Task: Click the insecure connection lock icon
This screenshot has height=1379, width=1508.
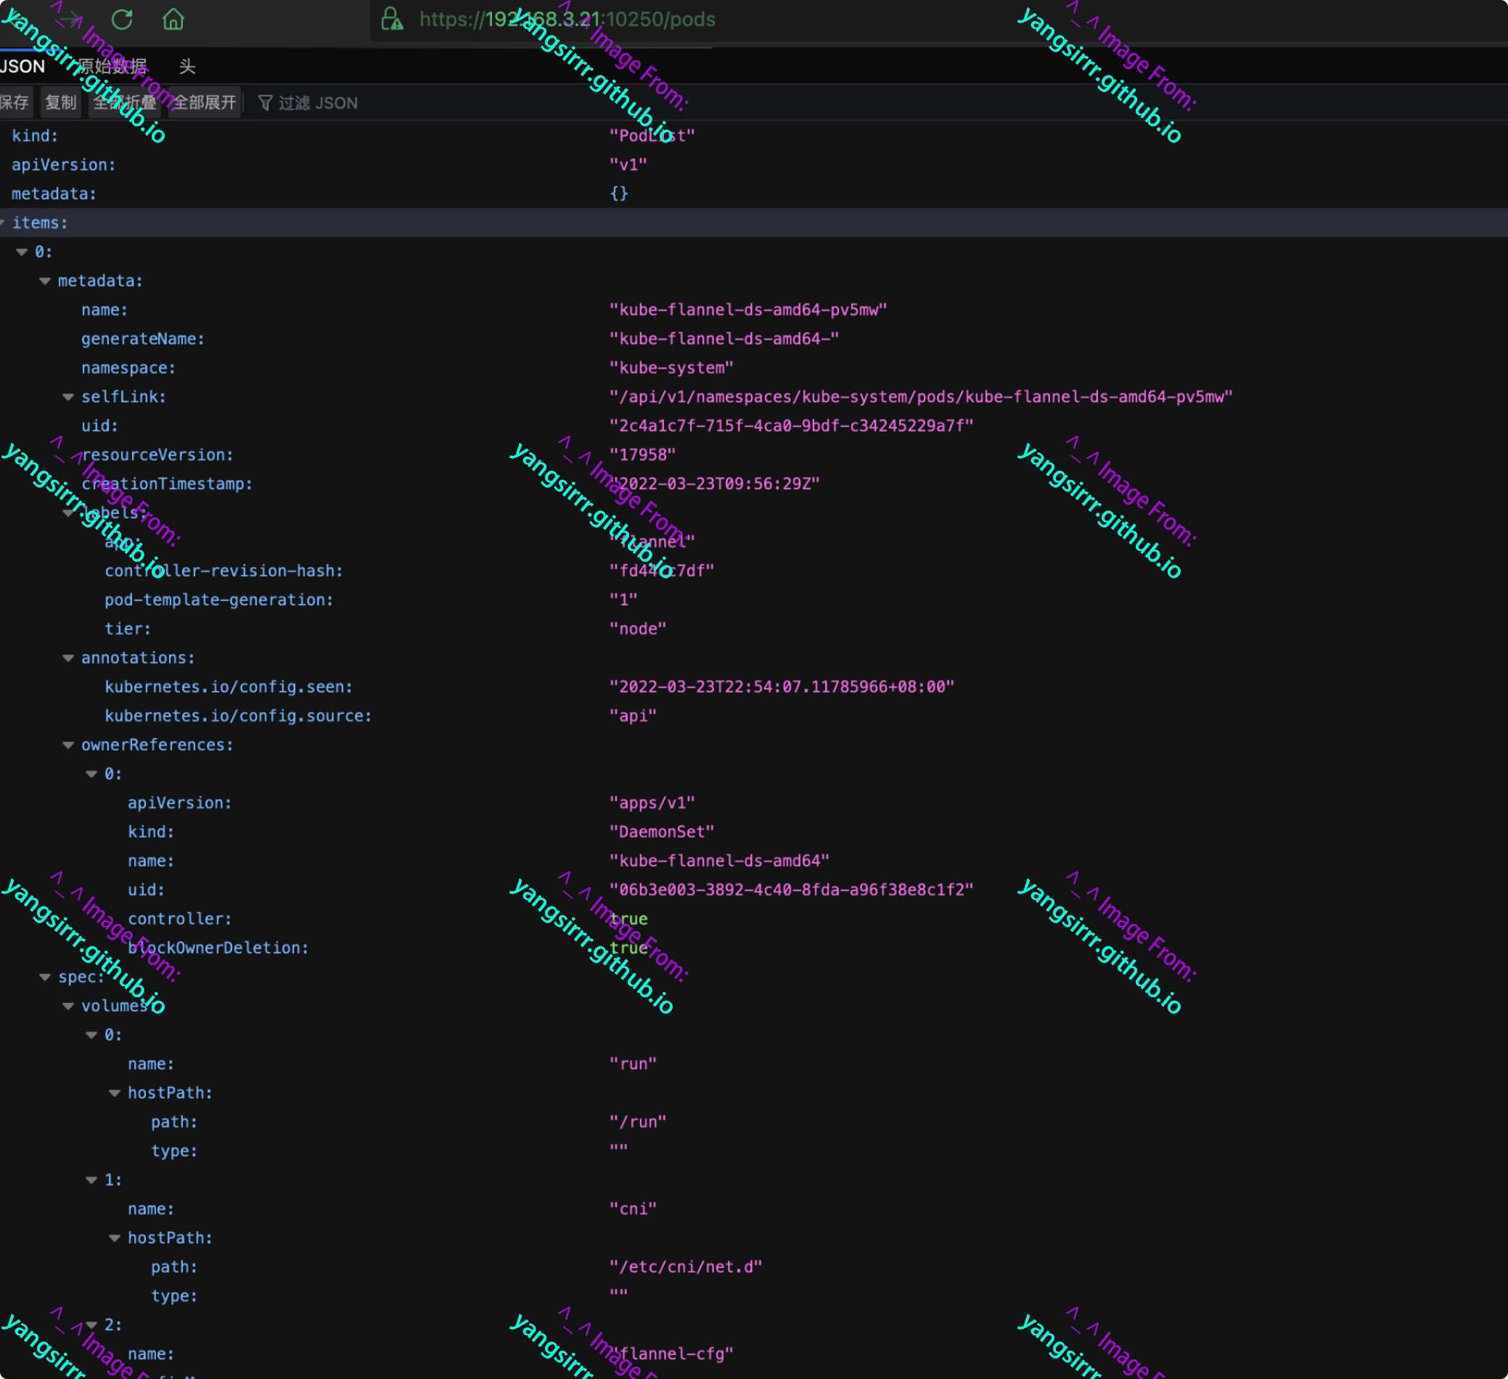Action: click(x=392, y=19)
